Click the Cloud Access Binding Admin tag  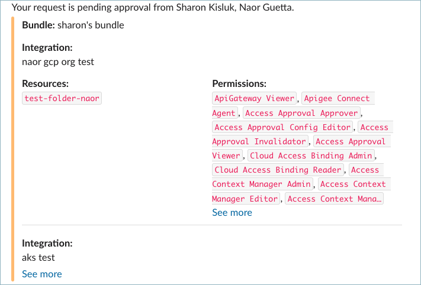(x=311, y=156)
